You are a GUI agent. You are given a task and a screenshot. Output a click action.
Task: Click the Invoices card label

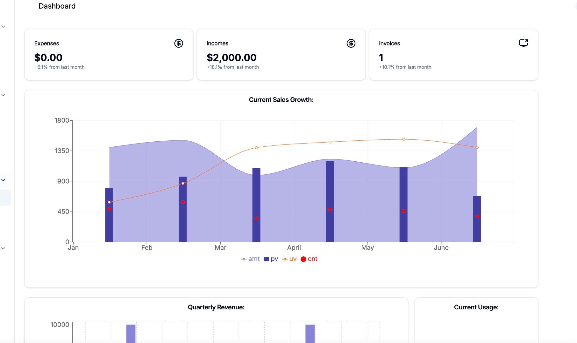[x=389, y=44]
